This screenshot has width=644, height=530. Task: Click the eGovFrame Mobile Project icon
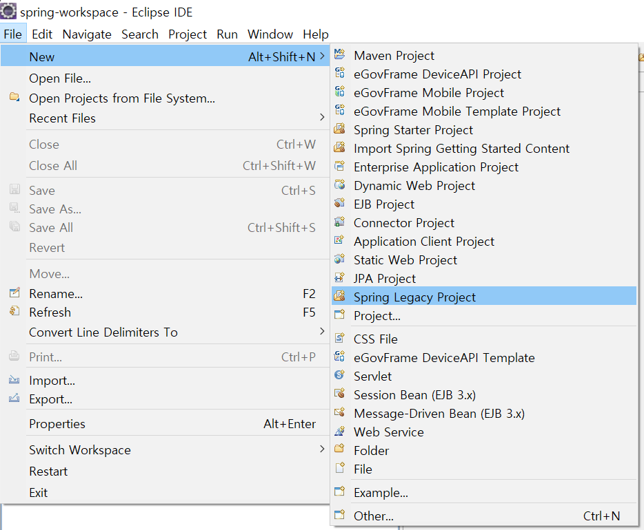coord(340,92)
